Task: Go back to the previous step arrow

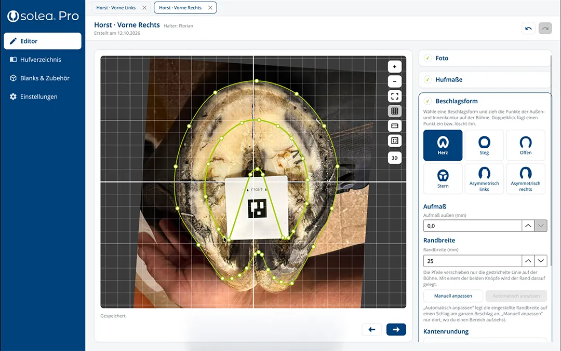Action: click(372, 330)
